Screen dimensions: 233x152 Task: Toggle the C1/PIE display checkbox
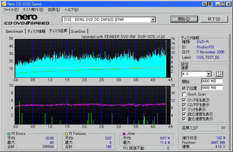[185, 100]
